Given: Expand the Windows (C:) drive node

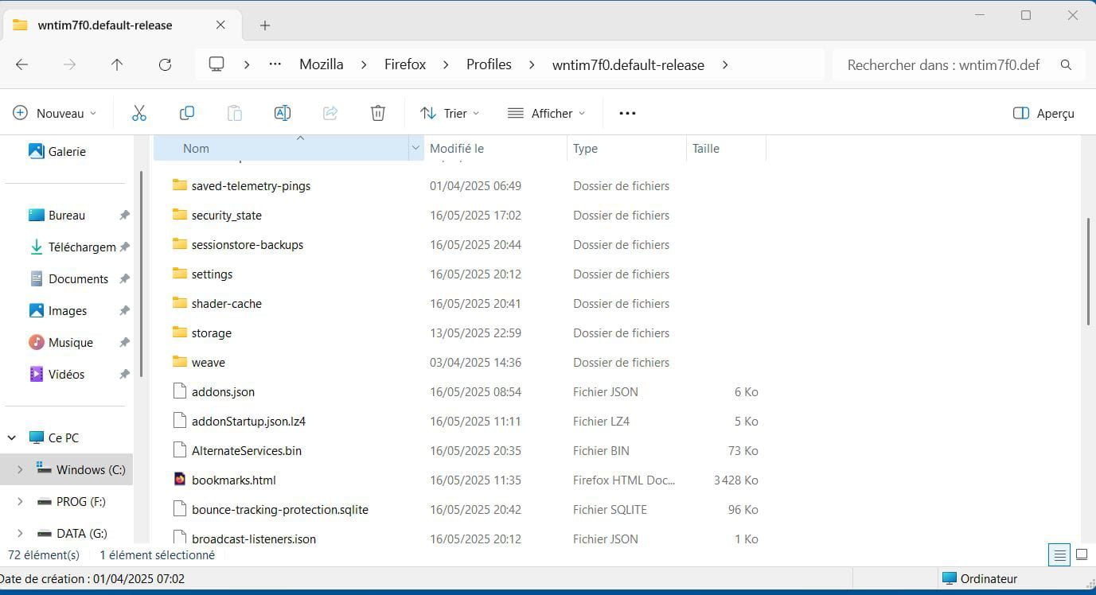Looking at the screenshot, I should 20,469.
